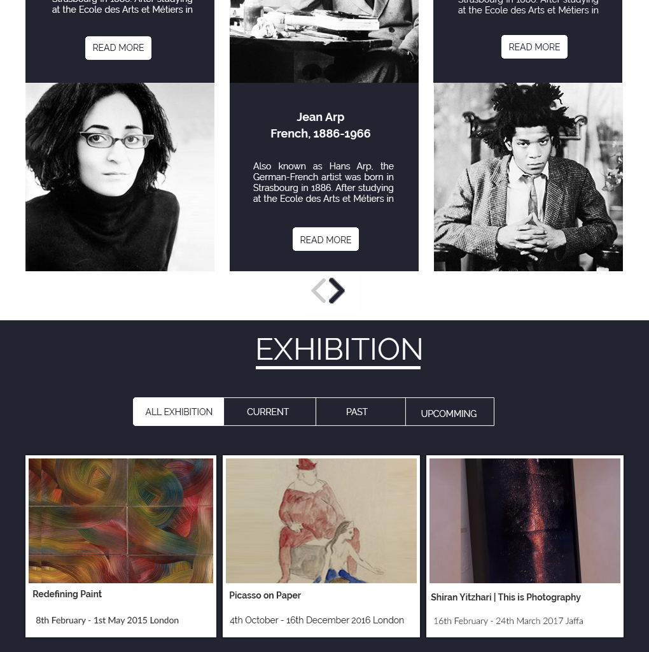Click the Jean Arp artist name heading
The width and height of the screenshot is (649, 652).
click(x=320, y=117)
